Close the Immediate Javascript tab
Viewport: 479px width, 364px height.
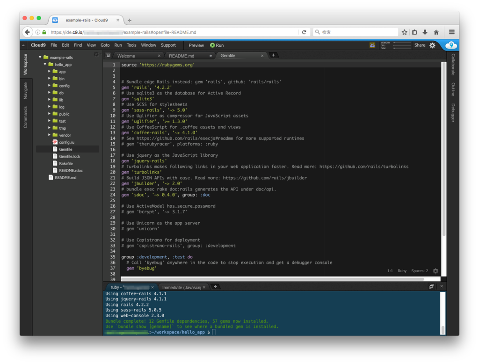(204, 287)
